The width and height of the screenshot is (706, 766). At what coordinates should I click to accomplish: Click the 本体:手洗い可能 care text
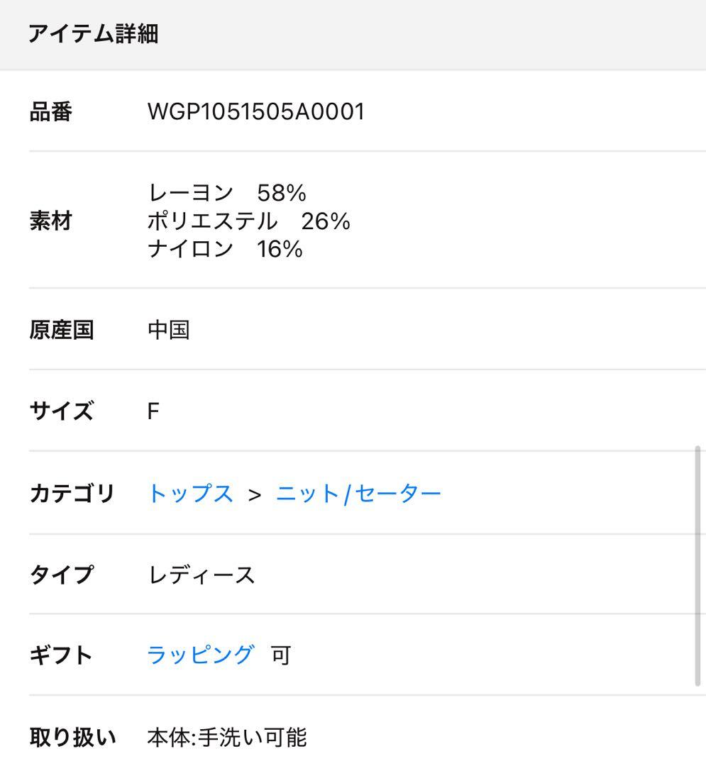click(x=227, y=738)
